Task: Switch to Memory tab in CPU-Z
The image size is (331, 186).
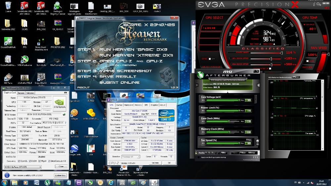Action: 138,105
